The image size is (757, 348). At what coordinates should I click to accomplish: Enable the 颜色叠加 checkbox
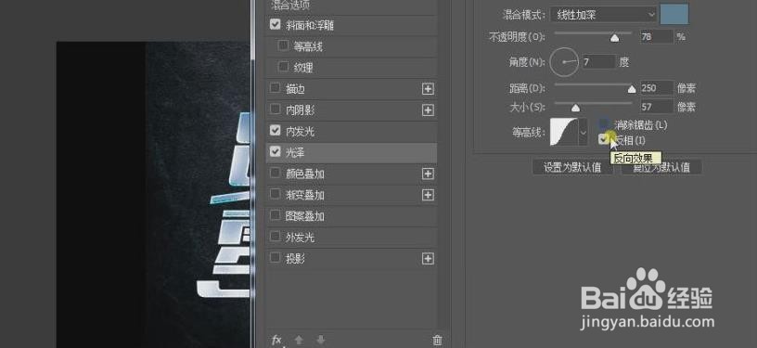276,173
